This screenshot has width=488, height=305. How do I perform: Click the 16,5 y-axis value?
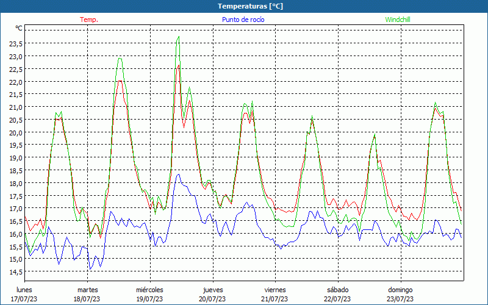pos(16,221)
